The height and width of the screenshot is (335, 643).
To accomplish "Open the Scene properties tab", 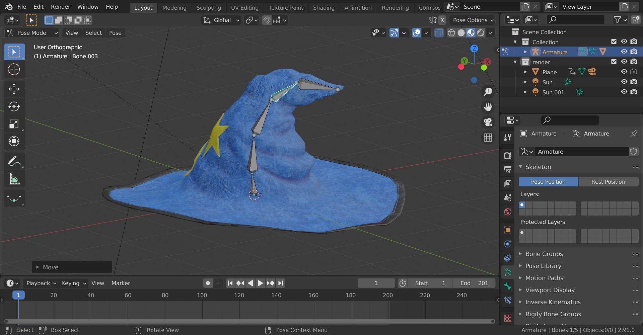I will point(508,198).
